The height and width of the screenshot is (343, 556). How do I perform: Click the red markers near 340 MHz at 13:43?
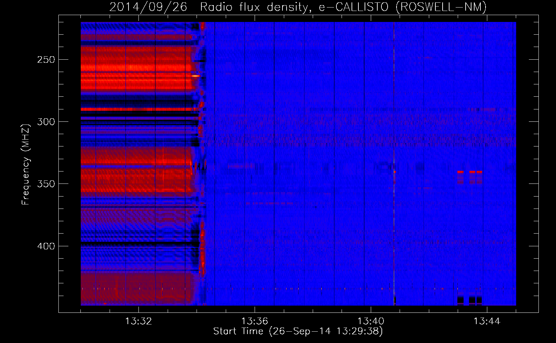[x=470, y=172]
